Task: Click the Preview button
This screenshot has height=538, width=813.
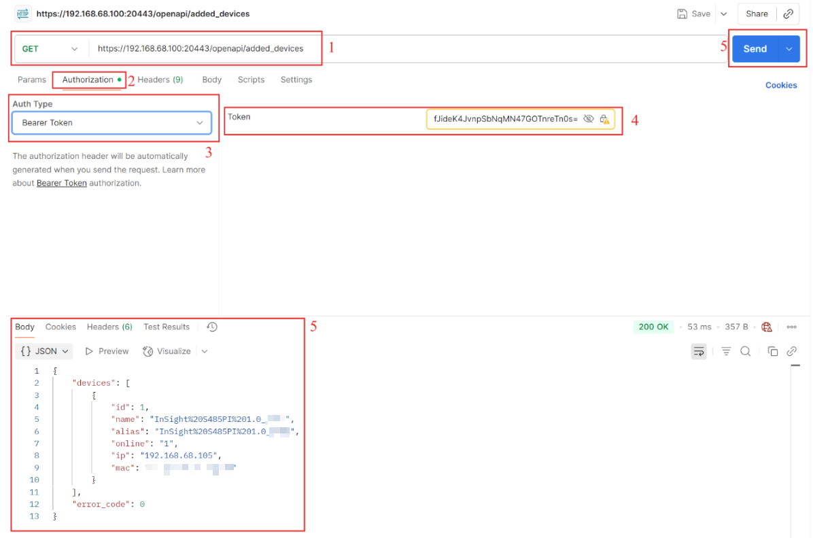Action: pos(107,351)
